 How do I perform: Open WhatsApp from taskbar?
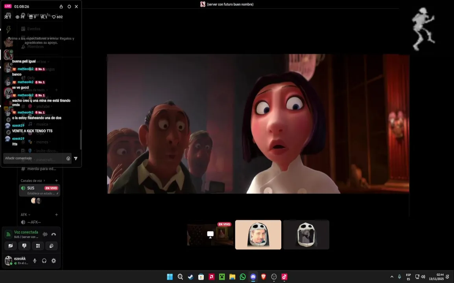tap(243, 277)
